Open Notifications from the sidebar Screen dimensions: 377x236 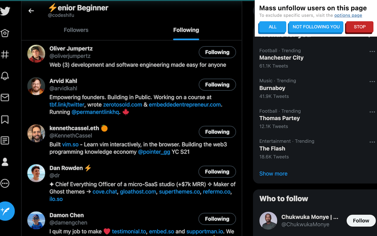(5, 76)
